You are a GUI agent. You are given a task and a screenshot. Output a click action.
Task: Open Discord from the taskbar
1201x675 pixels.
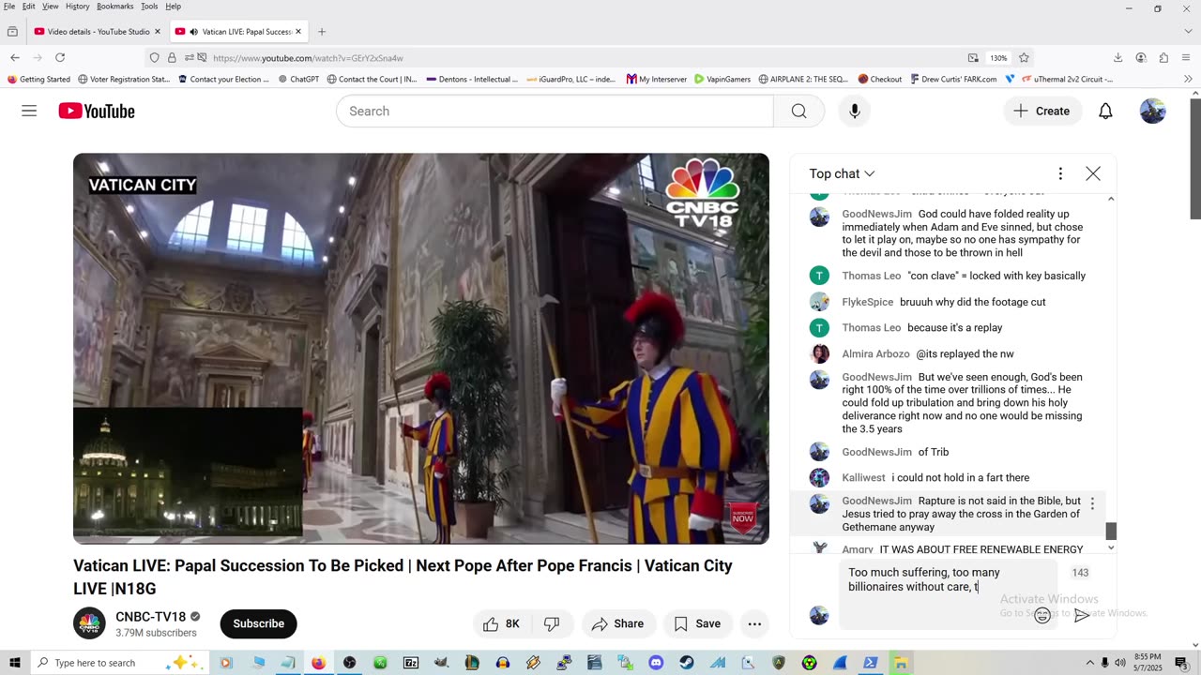click(656, 663)
